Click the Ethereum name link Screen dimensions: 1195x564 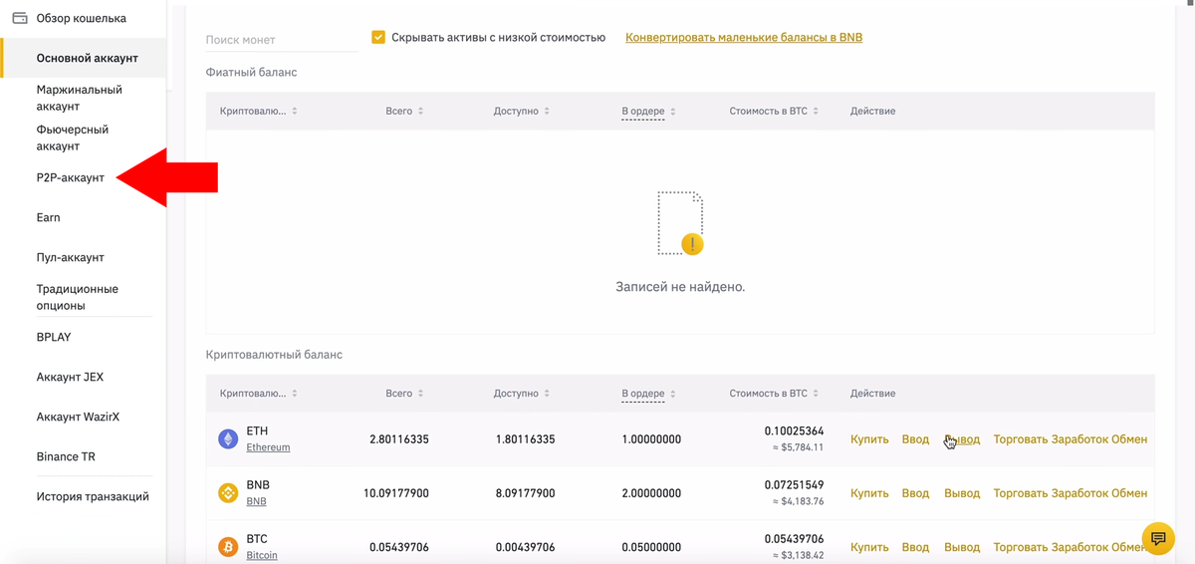point(268,448)
